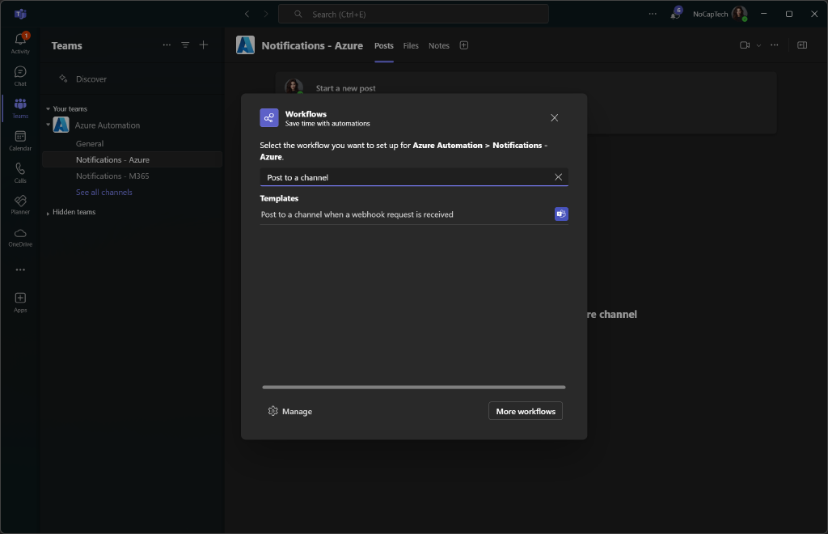Open Planner from the sidebar
The width and height of the screenshot is (828, 534).
point(19,203)
